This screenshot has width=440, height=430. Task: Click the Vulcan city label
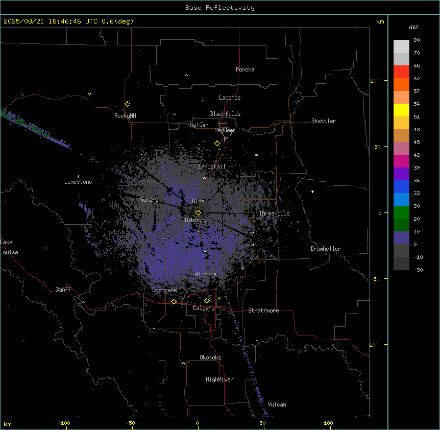(x=277, y=404)
